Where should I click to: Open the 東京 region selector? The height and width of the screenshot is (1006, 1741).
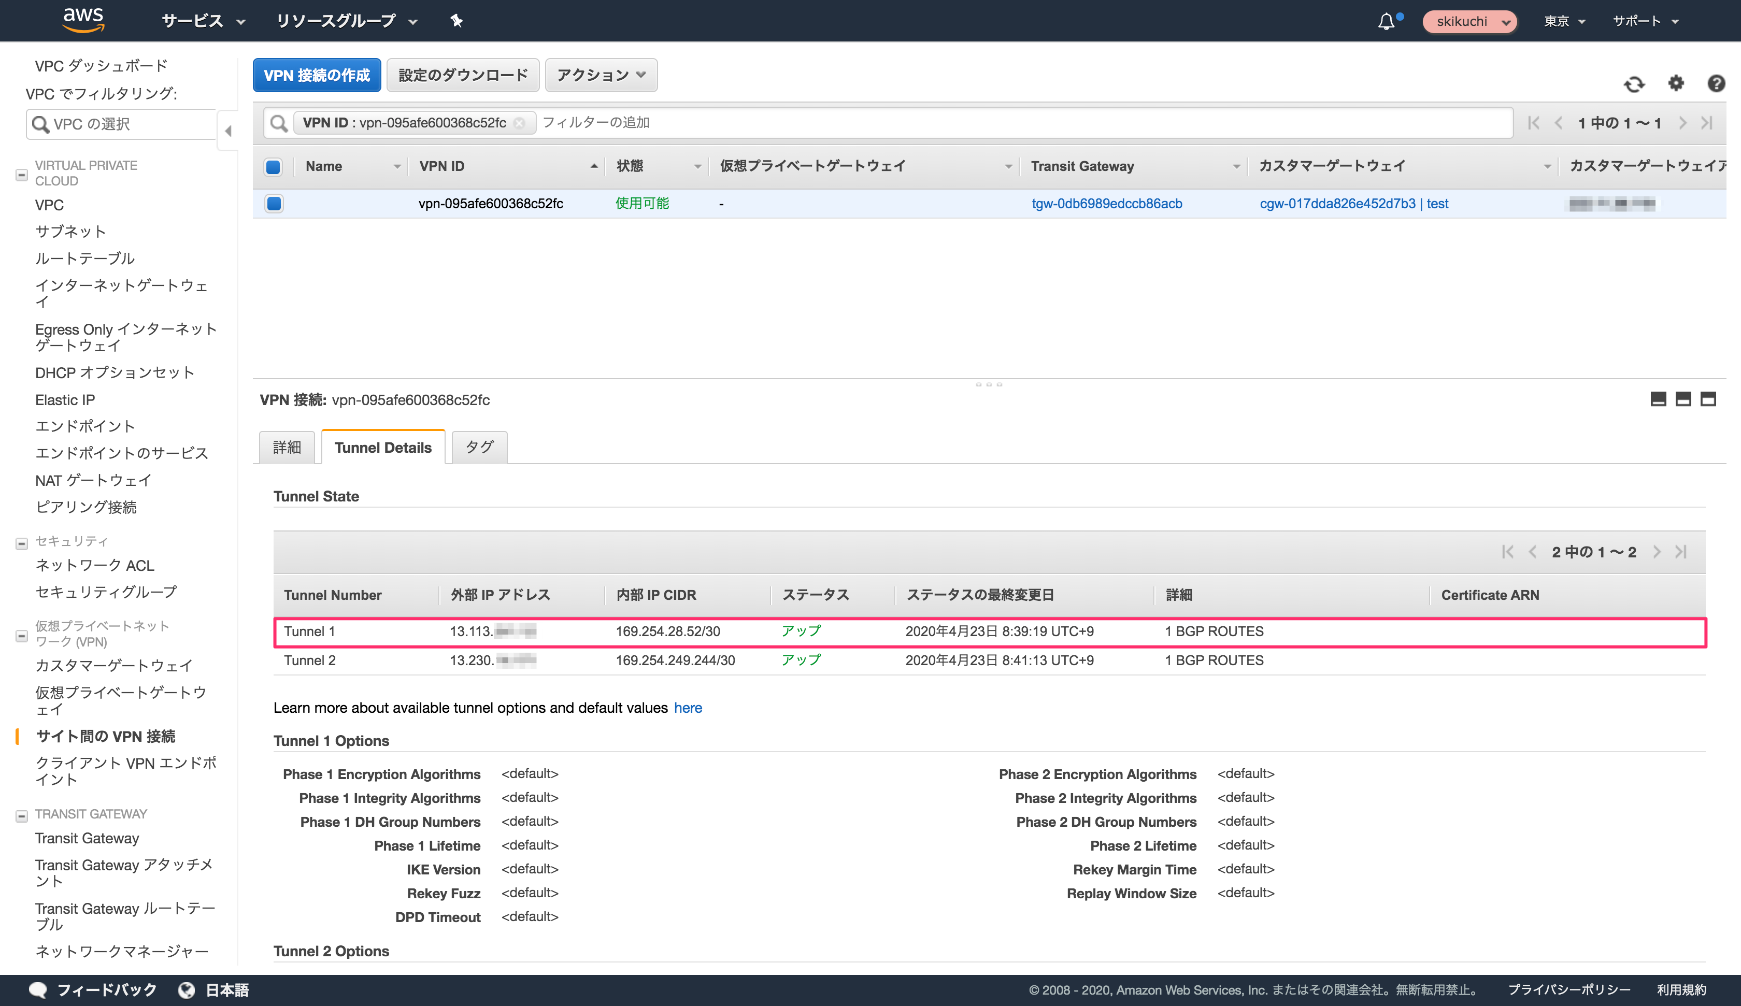pyautogui.click(x=1564, y=21)
